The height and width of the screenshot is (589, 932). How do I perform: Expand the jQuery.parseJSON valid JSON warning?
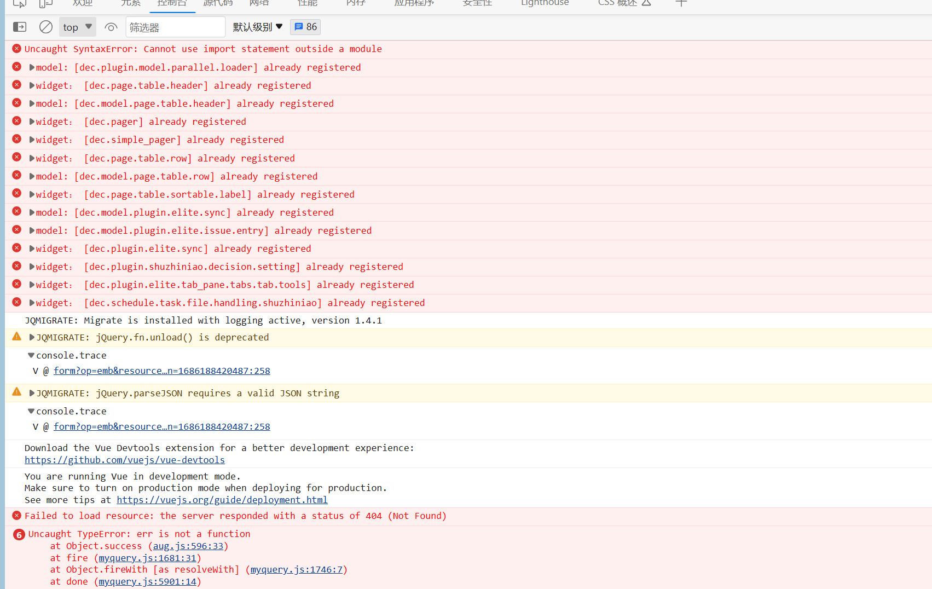pos(32,393)
